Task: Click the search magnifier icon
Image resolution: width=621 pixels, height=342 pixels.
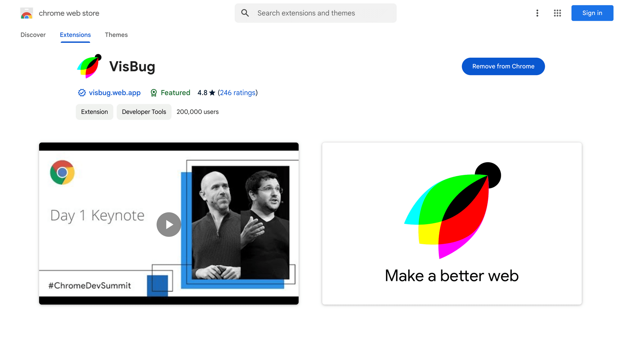Action: (245, 13)
